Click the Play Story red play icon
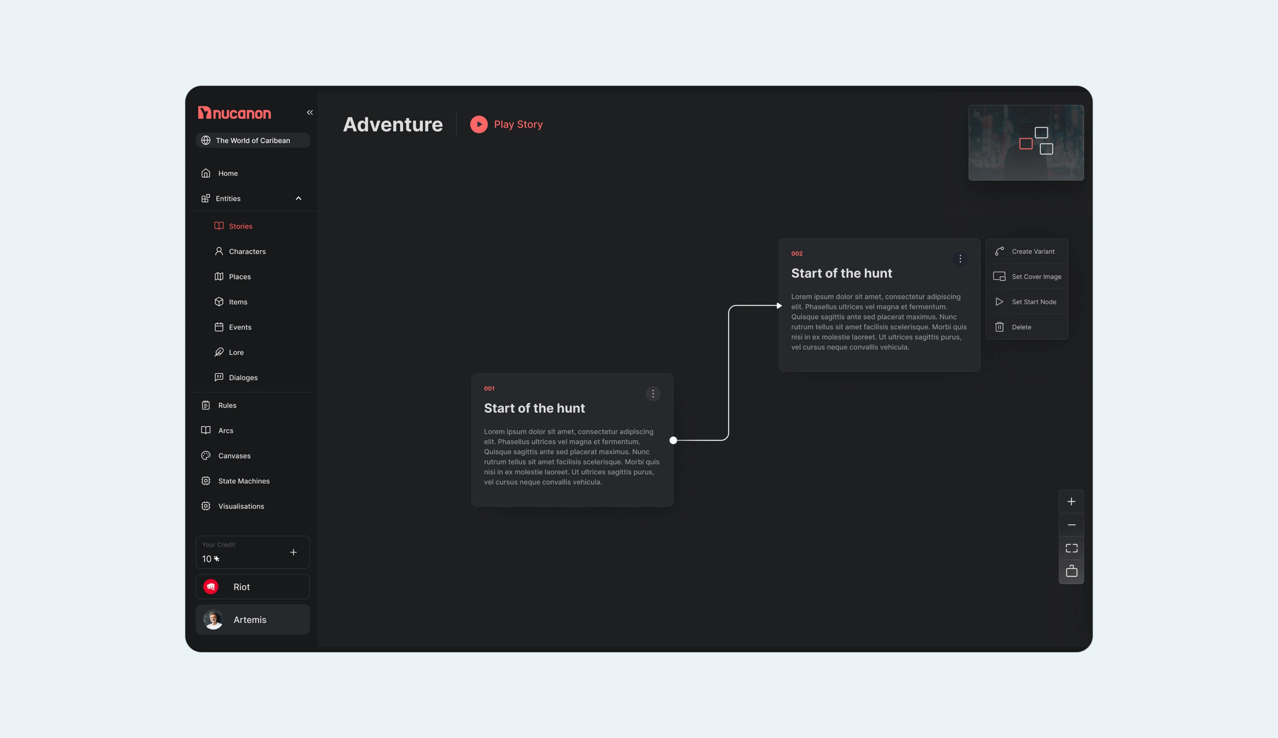The image size is (1278, 738). (x=479, y=124)
